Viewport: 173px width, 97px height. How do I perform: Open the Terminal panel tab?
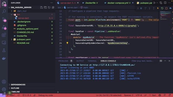pos(92,61)
